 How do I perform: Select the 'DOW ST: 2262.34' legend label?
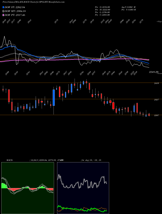tap(15, 7)
